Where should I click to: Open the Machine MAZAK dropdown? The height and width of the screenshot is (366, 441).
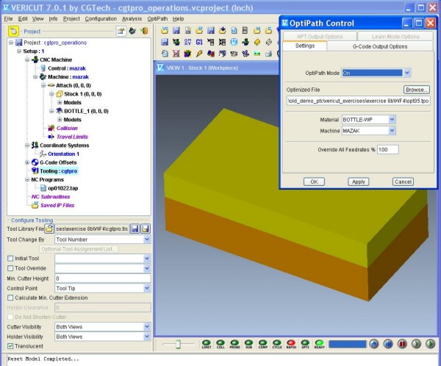point(392,131)
